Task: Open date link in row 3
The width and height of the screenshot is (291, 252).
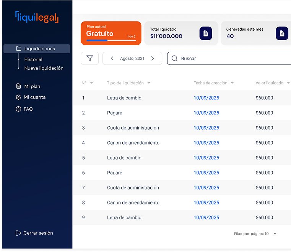Action: [206, 128]
